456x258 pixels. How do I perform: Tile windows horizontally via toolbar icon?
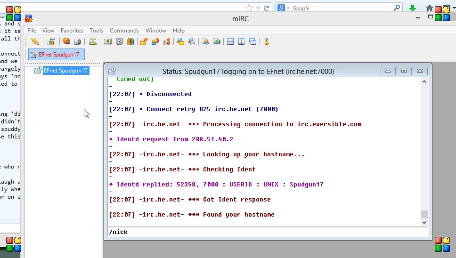pos(230,41)
